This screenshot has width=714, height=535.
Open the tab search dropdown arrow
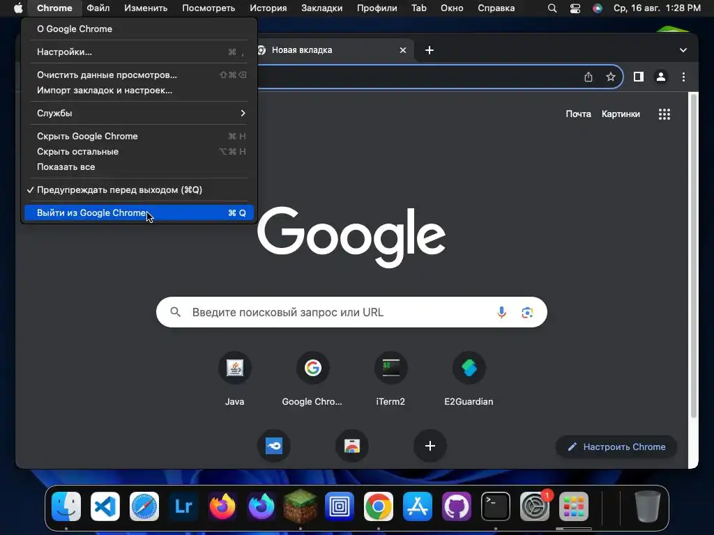[683, 50]
